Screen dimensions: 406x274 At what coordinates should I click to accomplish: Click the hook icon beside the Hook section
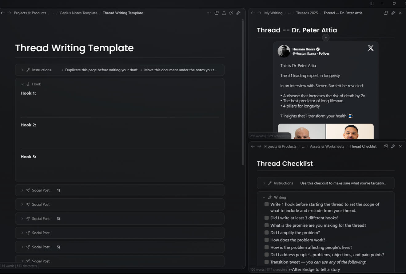(28, 84)
